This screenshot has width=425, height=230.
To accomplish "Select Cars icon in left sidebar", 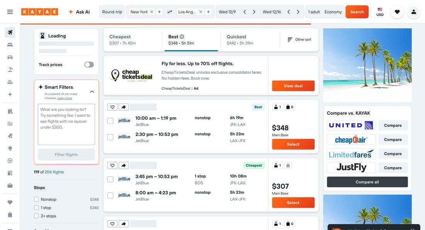I will tap(10, 57).
